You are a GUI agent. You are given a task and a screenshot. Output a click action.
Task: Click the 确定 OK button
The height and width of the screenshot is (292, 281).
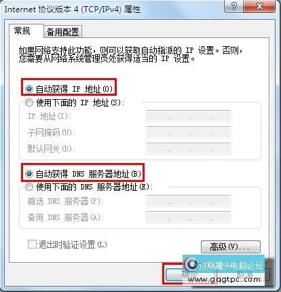(174, 275)
